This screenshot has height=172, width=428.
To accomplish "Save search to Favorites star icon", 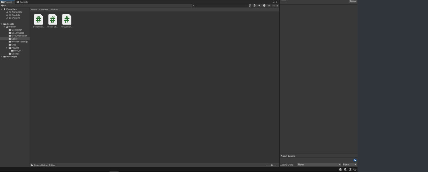I will pos(269,6).
